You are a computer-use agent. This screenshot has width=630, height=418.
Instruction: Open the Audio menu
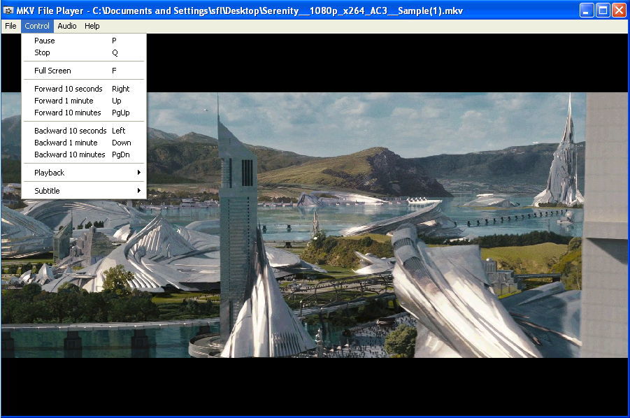click(x=66, y=26)
